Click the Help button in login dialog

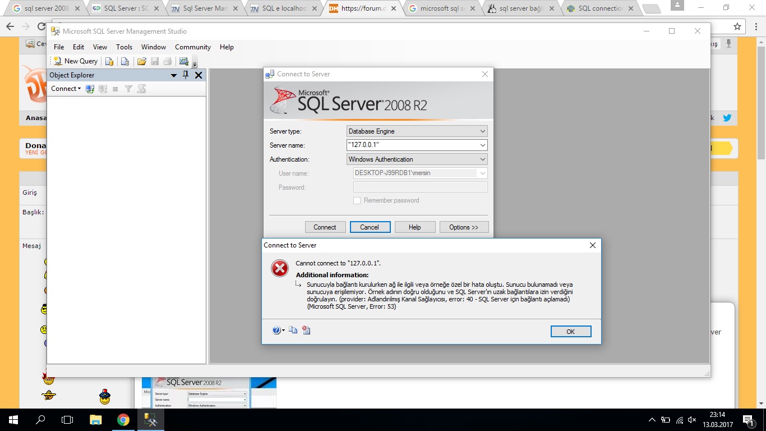pyautogui.click(x=415, y=227)
